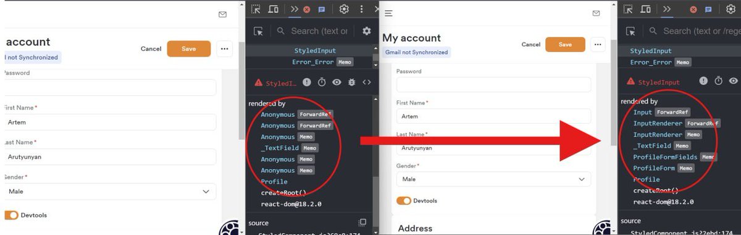741x235 pixels.
Task: Click inspect-element icon in left DevTools toolbar
Action: [x=256, y=9]
